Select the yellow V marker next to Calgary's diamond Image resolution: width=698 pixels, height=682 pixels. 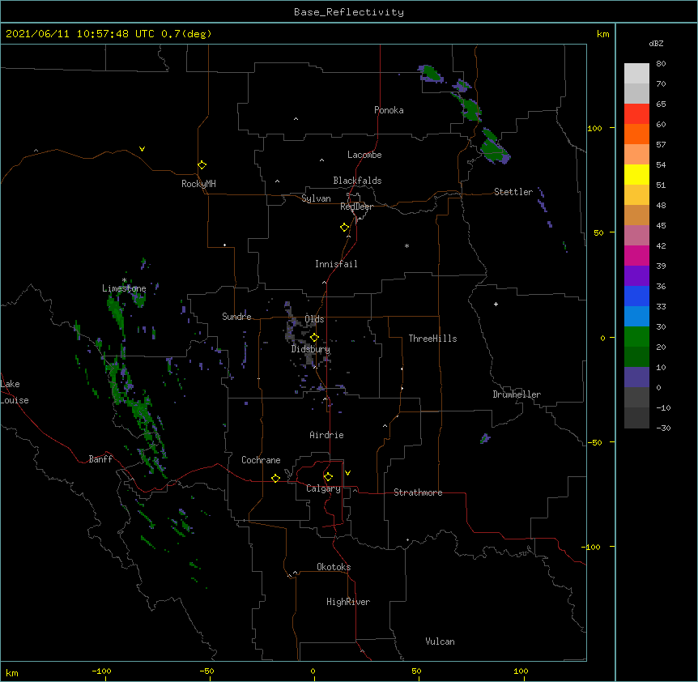click(347, 473)
